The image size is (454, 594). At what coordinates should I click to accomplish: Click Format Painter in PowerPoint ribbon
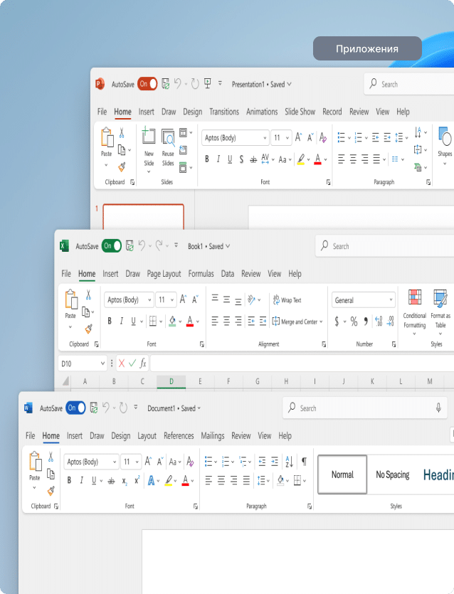point(122,166)
